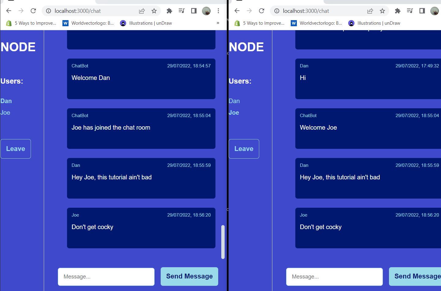Bookmark the page using the star icon

(154, 11)
